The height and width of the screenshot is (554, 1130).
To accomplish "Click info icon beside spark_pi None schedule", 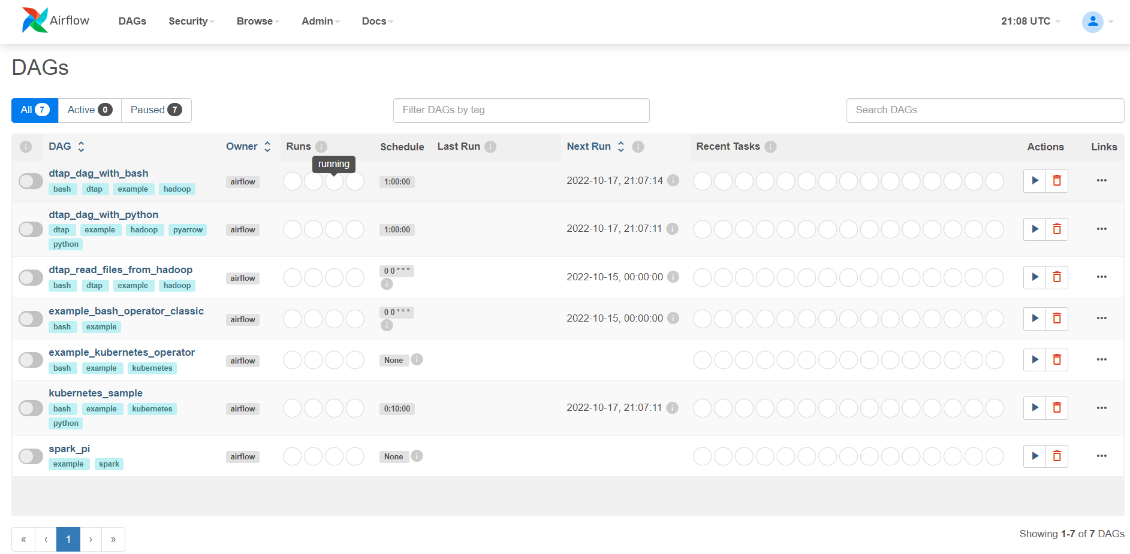I will coord(417,456).
